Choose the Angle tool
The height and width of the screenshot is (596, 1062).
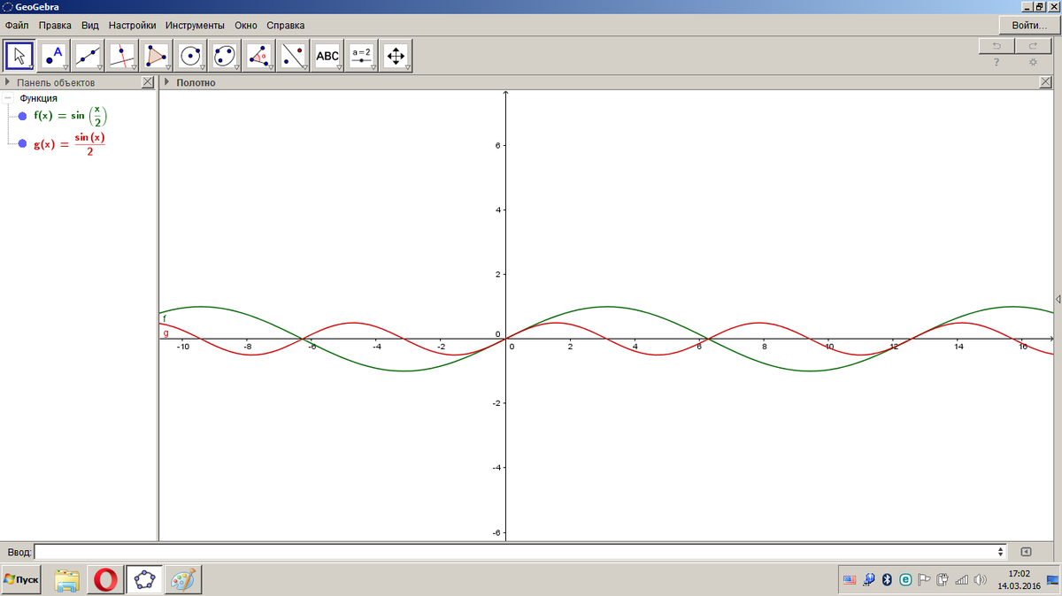click(258, 56)
